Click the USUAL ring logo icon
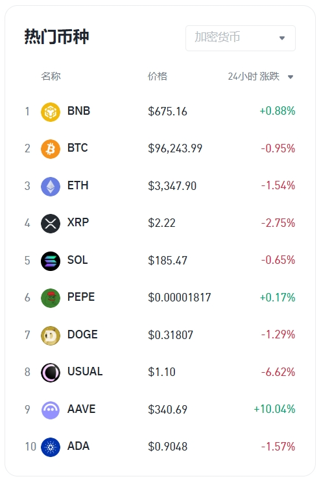 [x=51, y=372]
